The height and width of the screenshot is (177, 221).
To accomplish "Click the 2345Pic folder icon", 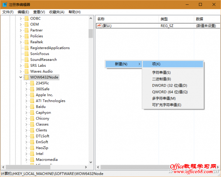I will tap(32, 83).
